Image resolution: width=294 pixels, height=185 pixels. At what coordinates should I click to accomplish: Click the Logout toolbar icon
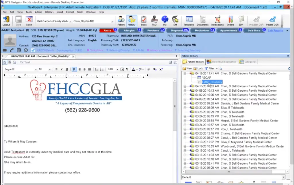click(x=6, y=21)
